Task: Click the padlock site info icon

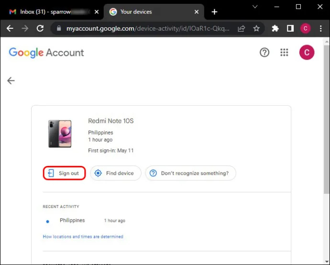Action: 59,28
